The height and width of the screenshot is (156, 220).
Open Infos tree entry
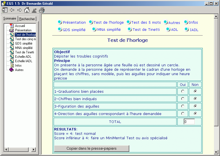[x=18, y=65]
